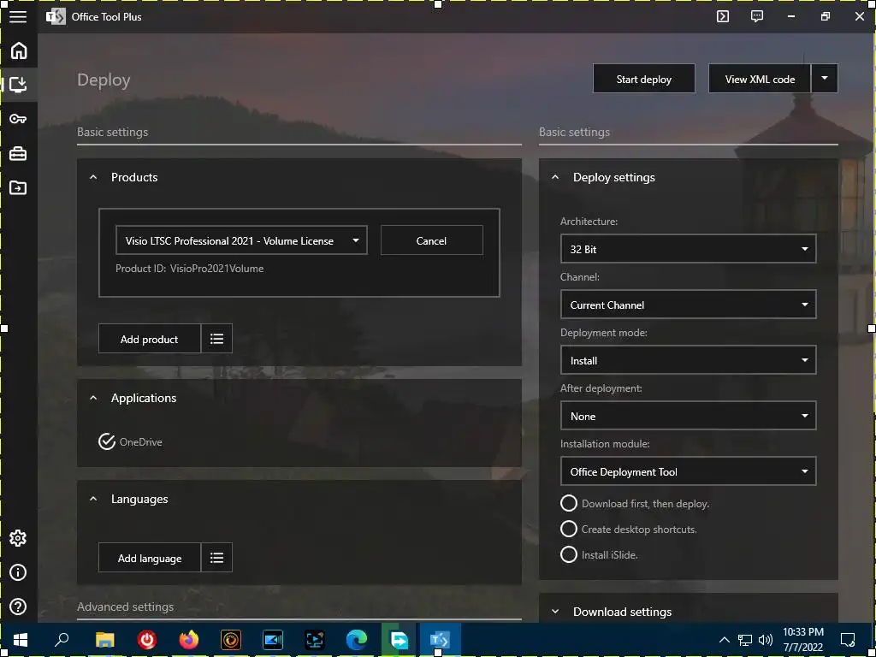Open product list icon beside Add product
The image size is (876, 657).
pos(216,339)
